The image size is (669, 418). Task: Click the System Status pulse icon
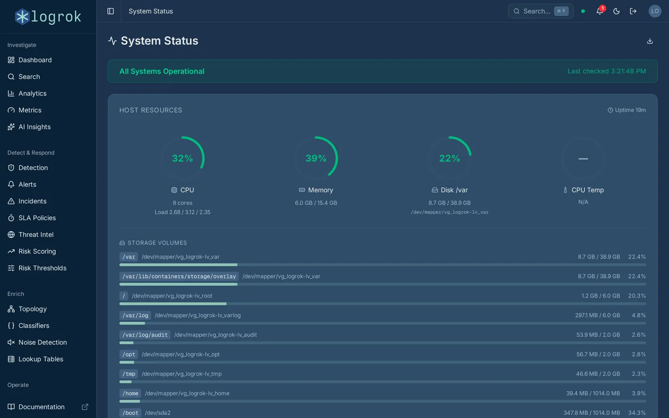pyautogui.click(x=112, y=41)
